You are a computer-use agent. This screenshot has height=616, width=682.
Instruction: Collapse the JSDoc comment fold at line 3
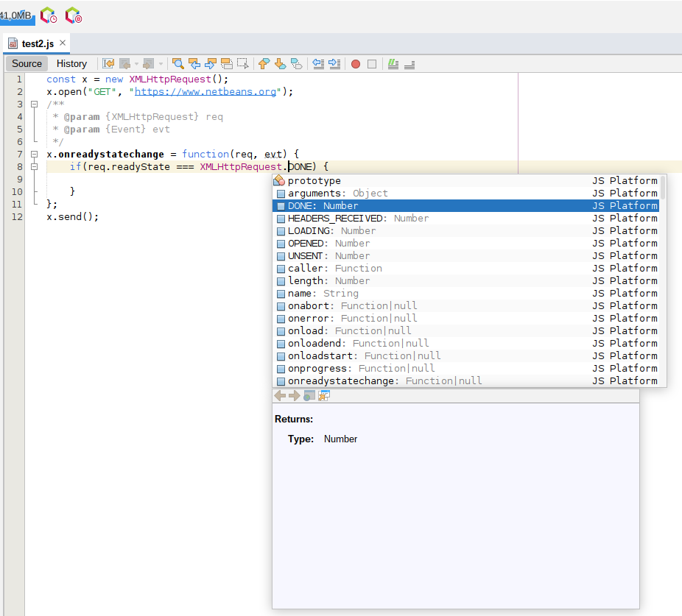[35, 105]
